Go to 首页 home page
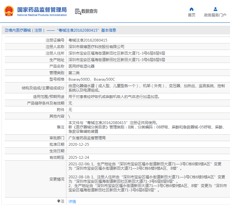The width and height of the screenshot is (230, 205). (x=192, y=15)
